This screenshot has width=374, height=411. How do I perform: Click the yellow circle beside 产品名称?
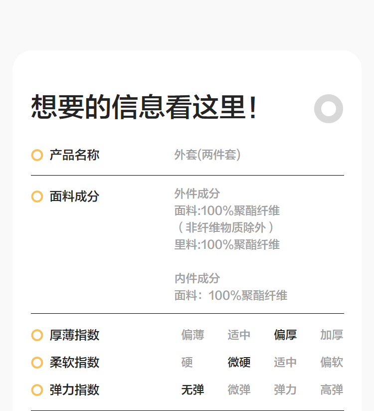click(x=37, y=155)
